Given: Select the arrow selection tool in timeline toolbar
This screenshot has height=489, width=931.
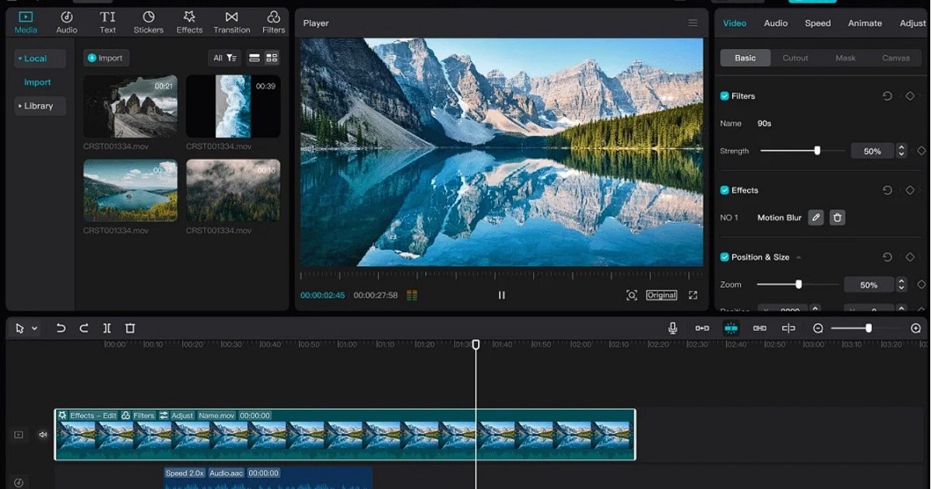Looking at the screenshot, I should (19, 328).
